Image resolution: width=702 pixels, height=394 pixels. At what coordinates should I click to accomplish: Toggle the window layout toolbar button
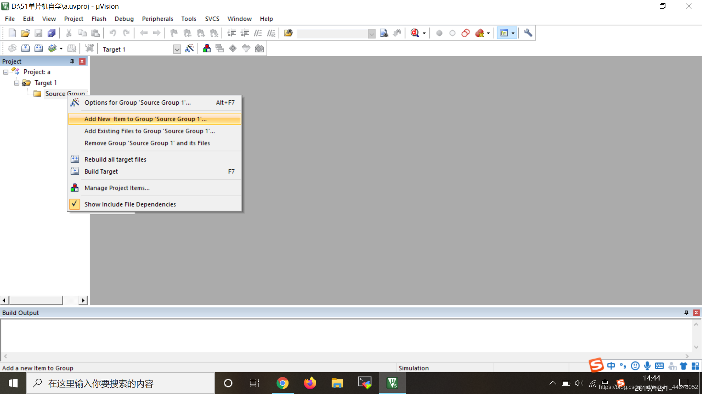tap(504, 33)
